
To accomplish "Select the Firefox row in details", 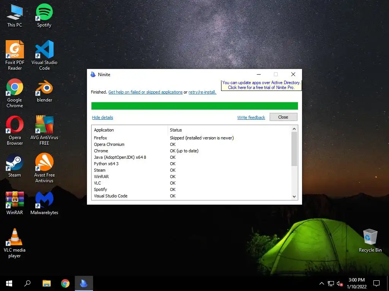I will pyautogui.click(x=191, y=138).
